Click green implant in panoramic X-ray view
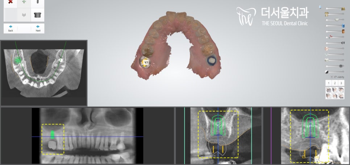 click(x=52, y=135)
